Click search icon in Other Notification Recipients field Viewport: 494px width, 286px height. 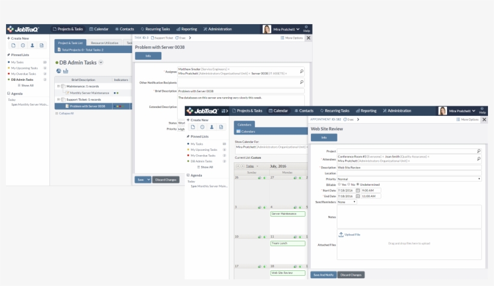(x=301, y=82)
